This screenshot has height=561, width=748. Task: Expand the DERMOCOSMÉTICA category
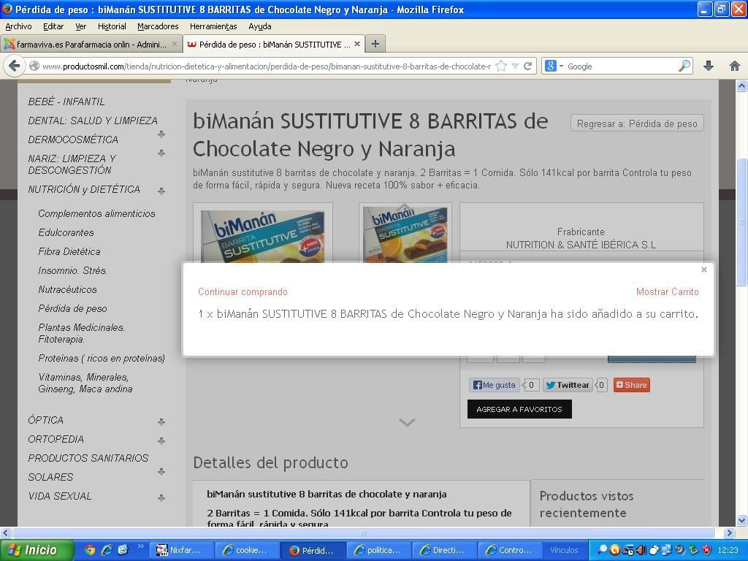(x=161, y=134)
